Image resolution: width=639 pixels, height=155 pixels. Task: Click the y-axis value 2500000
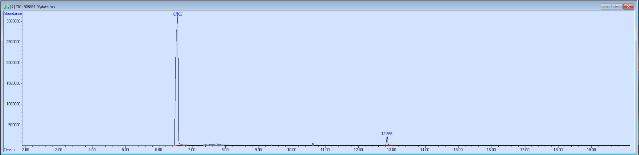[x=13, y=42]
